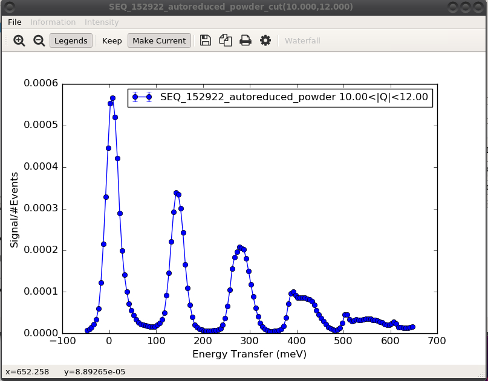Click the Waterfall toolbar button
This screenshot has height=381, width=488.
[302, 41]
